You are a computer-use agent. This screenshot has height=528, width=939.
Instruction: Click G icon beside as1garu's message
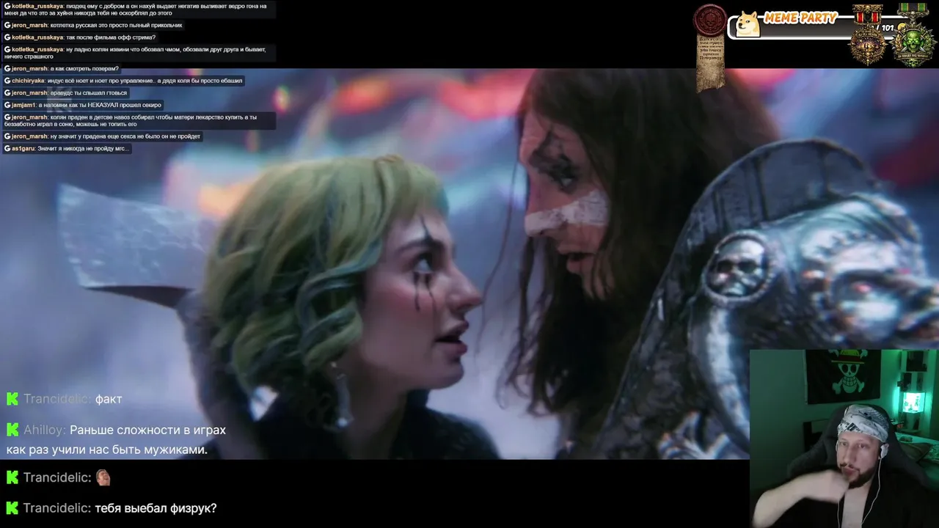(7, 148)
